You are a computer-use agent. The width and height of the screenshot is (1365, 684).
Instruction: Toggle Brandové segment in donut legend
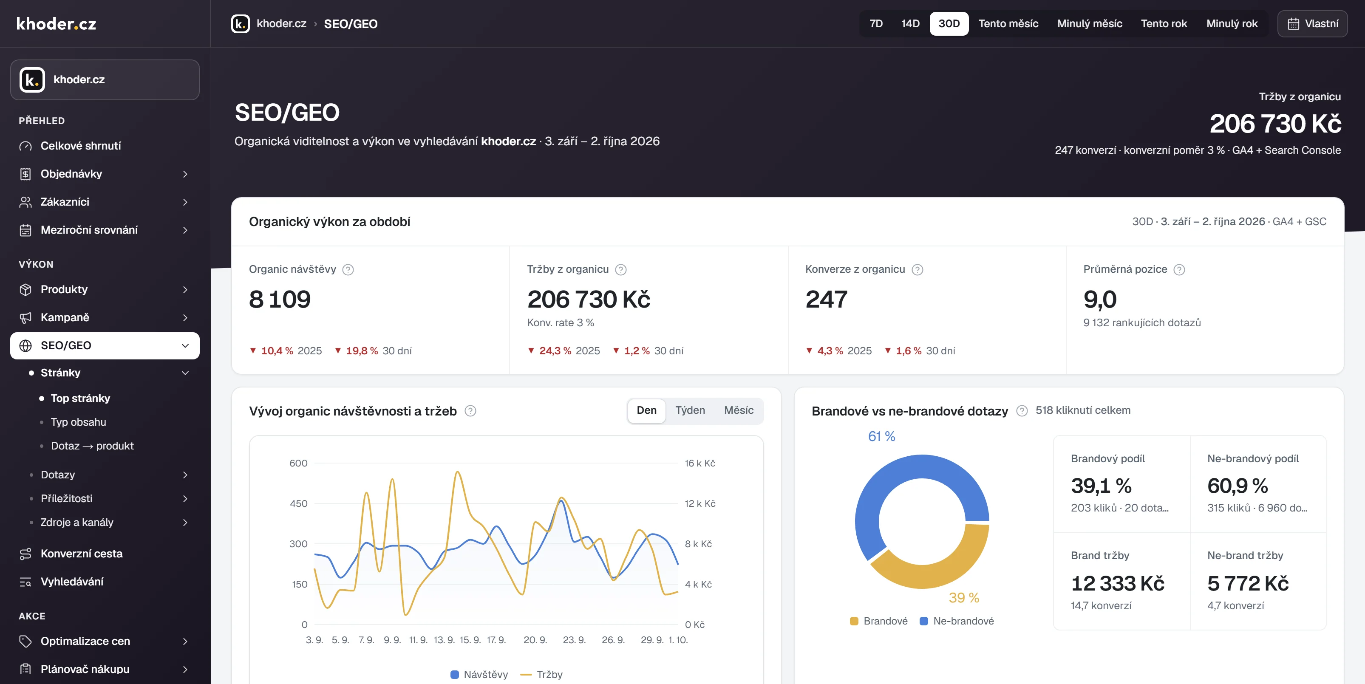(x=878, y=621)
